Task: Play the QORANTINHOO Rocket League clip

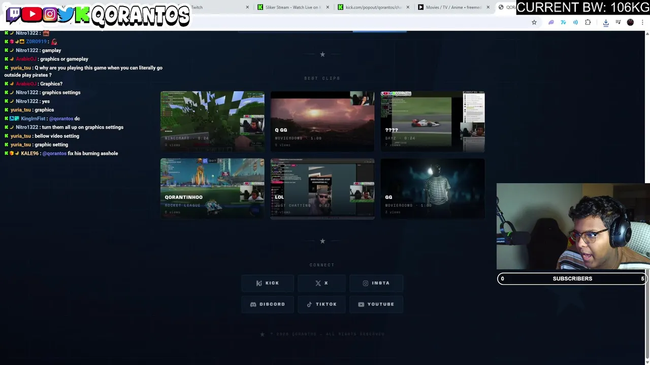Action: click(212, 189)
